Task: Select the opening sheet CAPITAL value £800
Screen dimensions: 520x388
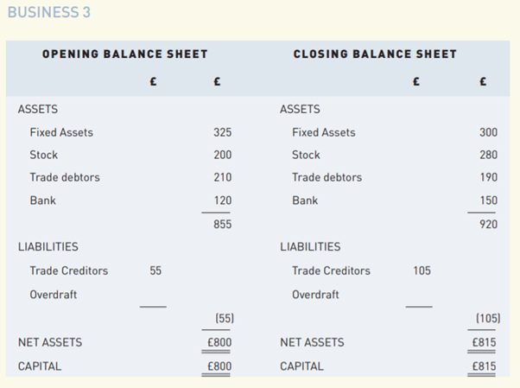Action: pyautogui.click(x=219, y=366)
